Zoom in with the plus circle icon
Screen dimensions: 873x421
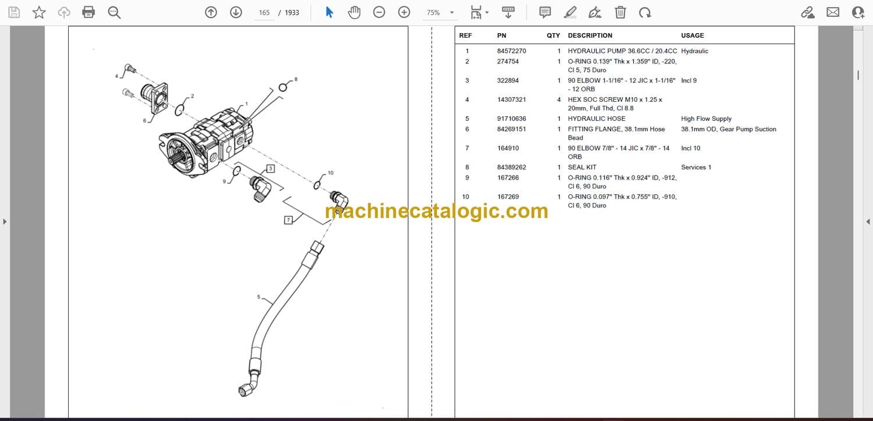tap(404, 12)
